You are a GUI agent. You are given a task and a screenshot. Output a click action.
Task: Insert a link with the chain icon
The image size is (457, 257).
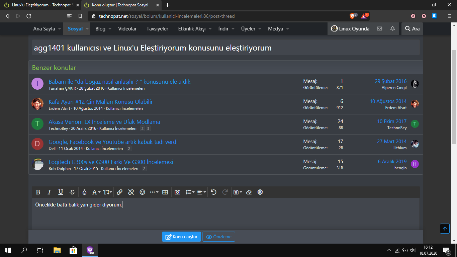tap(119, 192)
